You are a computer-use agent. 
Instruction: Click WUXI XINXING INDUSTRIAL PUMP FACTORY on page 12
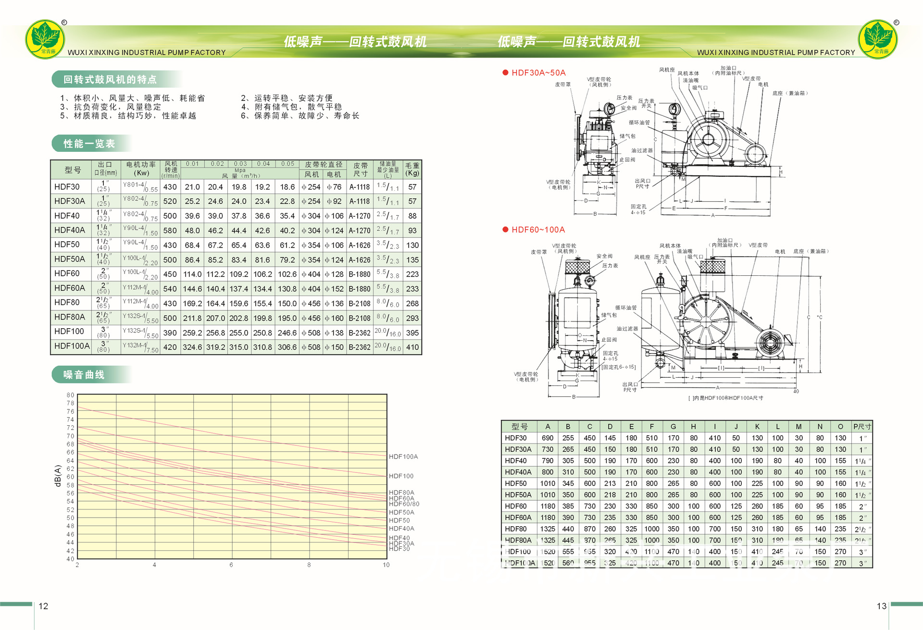coord(147,52)
